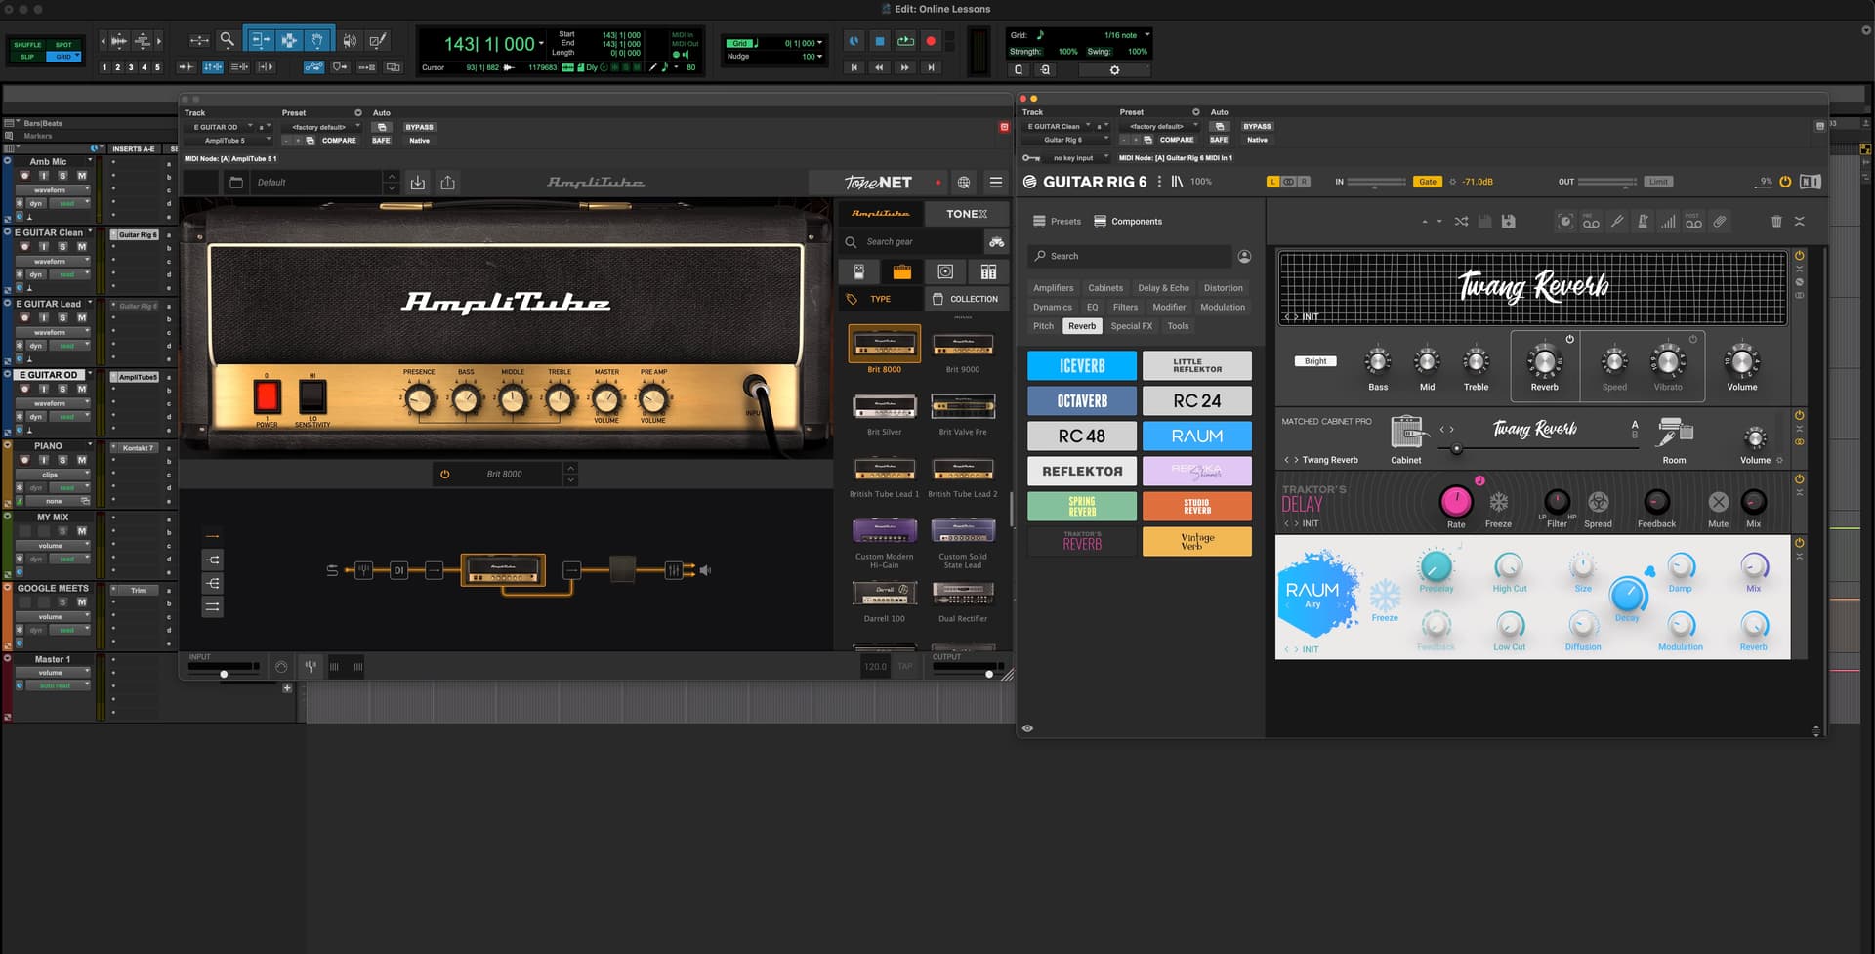Image resolution: width=1875 pixels, height=954 pixels.
Task: Select the Zoomer magnifier tool in Pro Tools toolbar
Action: (227, 40)
